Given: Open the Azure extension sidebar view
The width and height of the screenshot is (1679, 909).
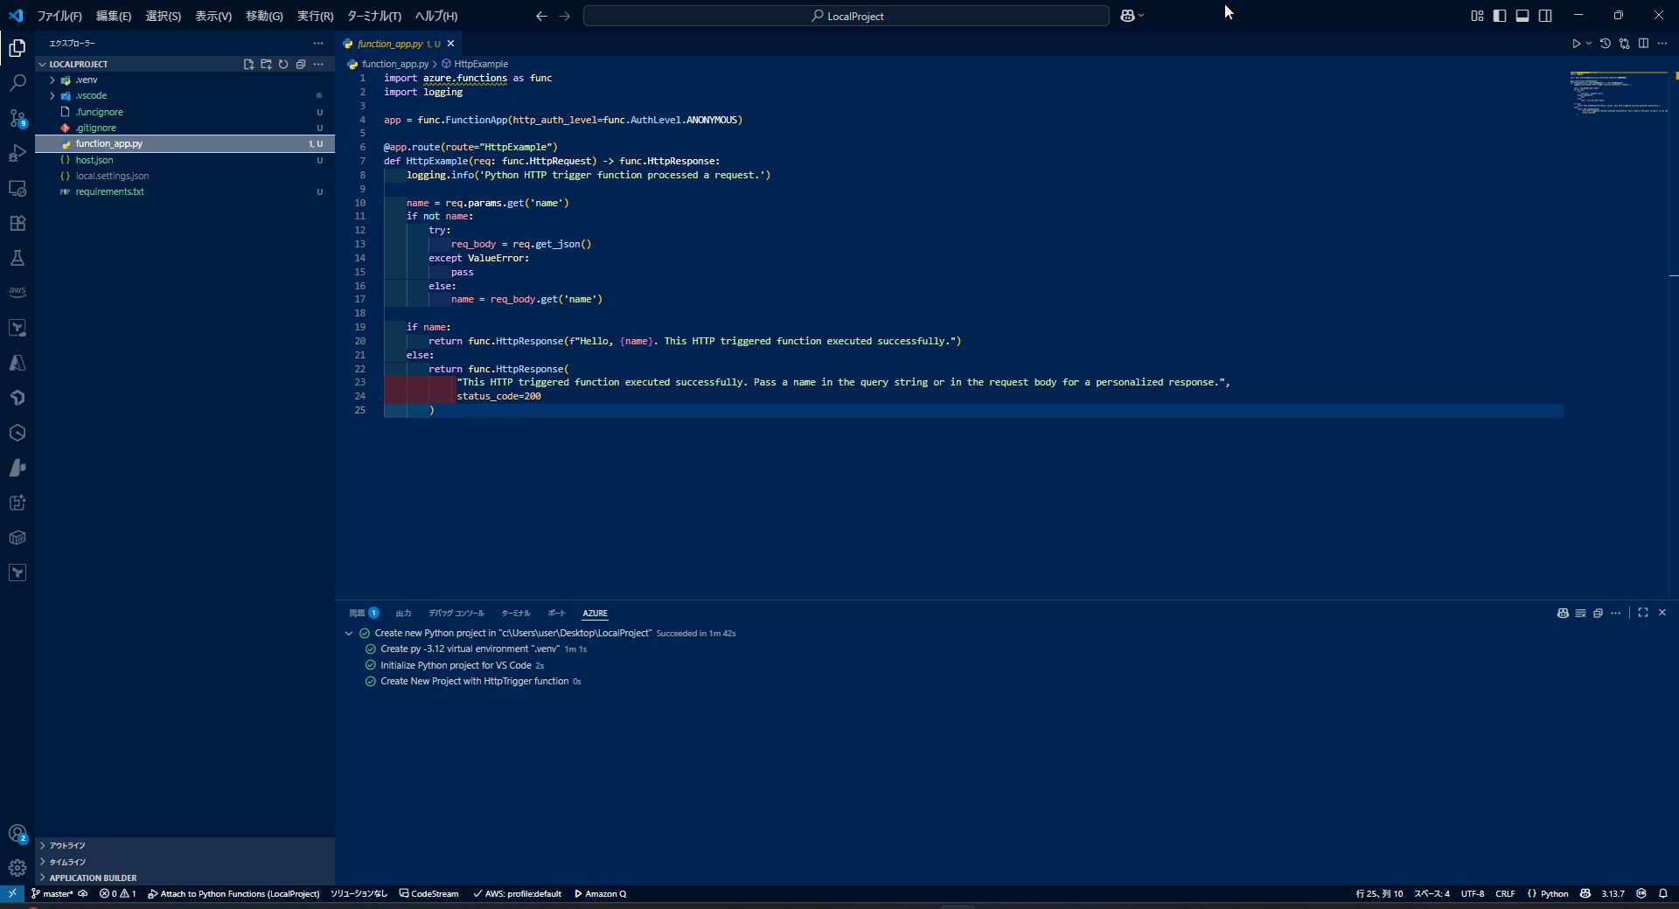Looking at the screenshot, I should click(17, 363).
